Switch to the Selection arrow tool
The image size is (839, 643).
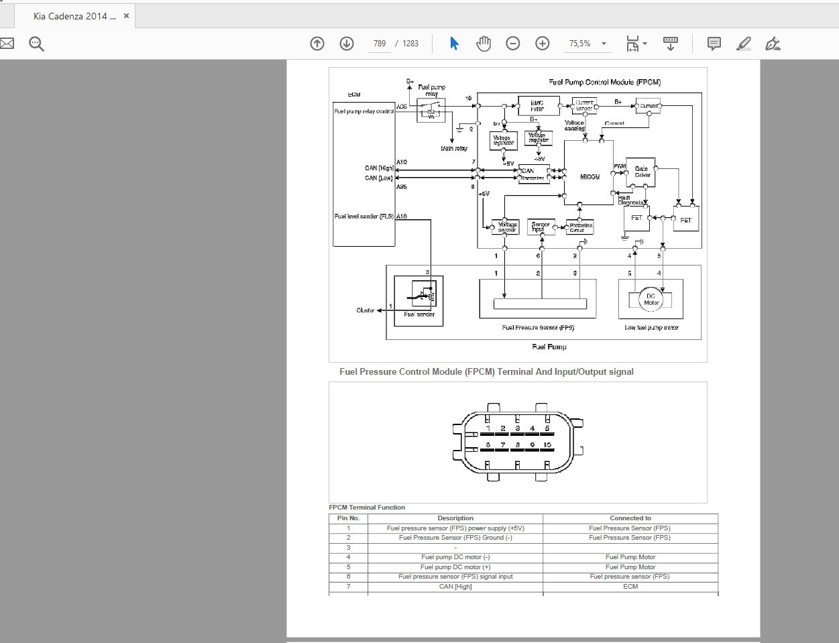[453, 43]
